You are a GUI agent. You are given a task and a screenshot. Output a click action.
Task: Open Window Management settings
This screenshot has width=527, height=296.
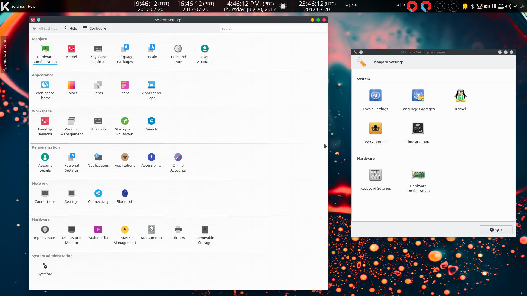72,127
